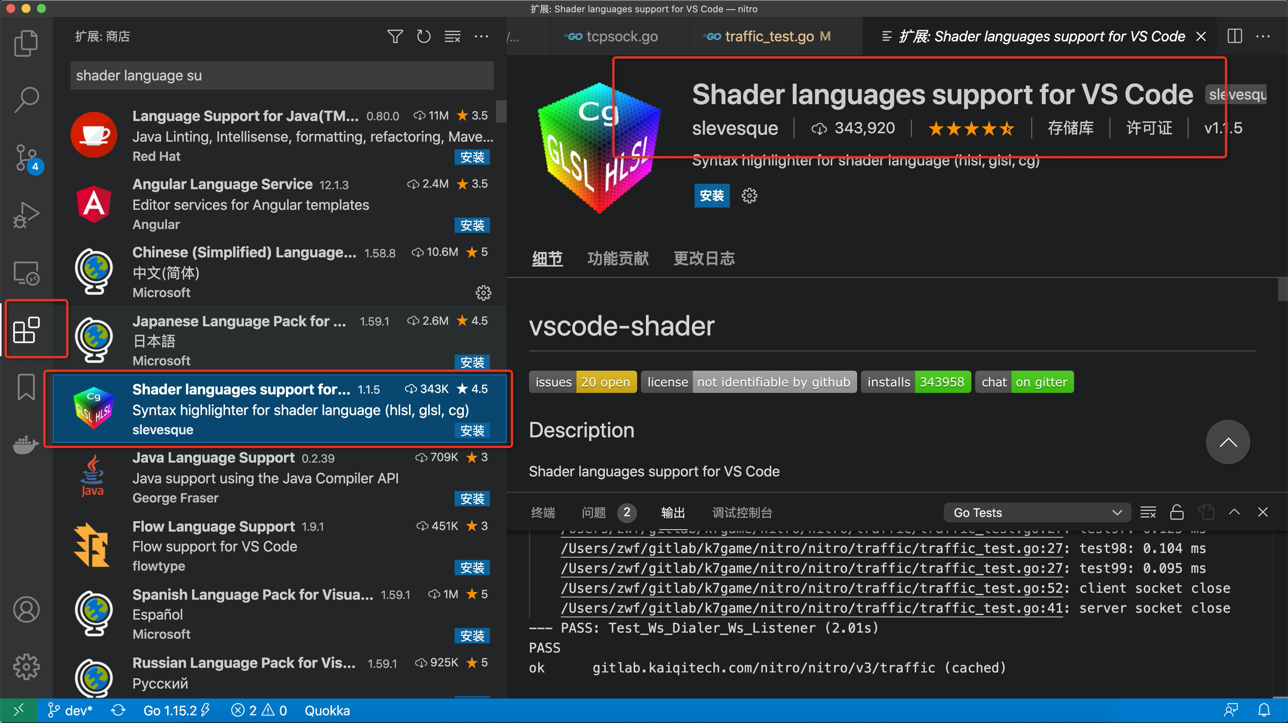The height and width of the screenshot is (723, 1288).
Task: Click the manage gear next to install button
Action: coord(749,196)
